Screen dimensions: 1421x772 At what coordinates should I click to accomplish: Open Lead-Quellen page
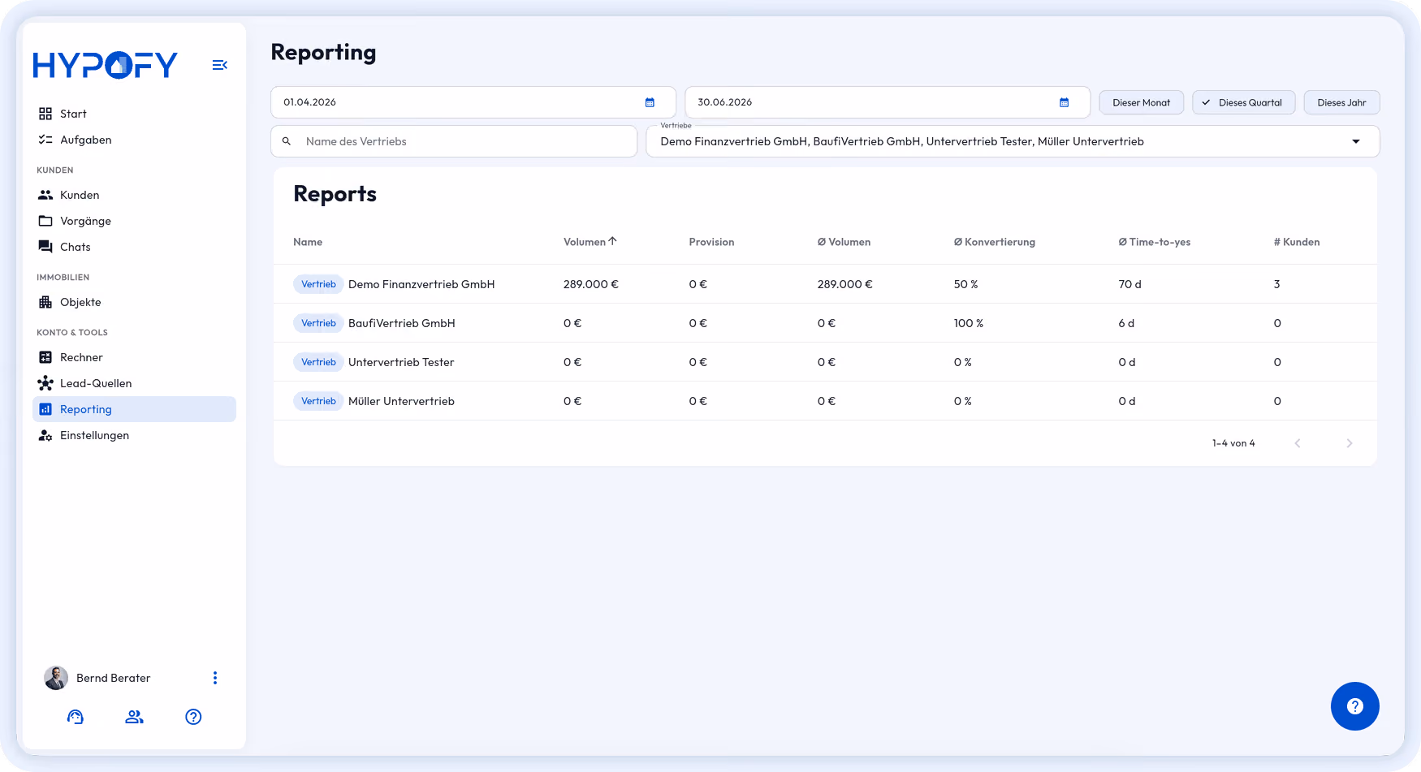coord(134,383)
